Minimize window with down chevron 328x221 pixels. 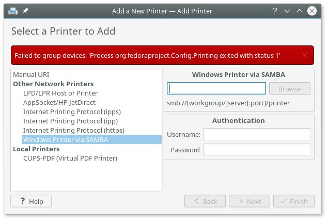(x=287, y=11)
